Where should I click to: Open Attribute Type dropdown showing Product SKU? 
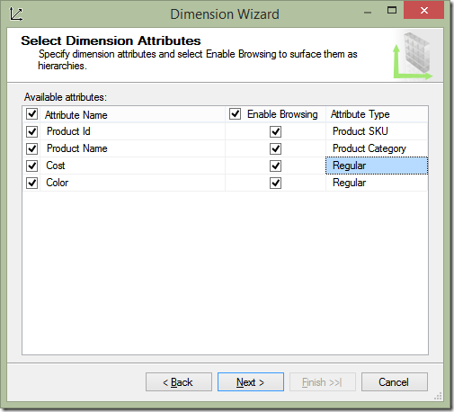[377, 131]
